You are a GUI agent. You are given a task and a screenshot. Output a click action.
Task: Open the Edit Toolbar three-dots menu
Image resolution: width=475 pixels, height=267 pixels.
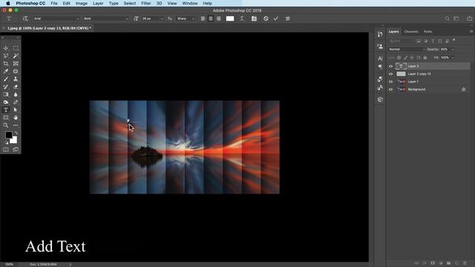coord(16,125)
